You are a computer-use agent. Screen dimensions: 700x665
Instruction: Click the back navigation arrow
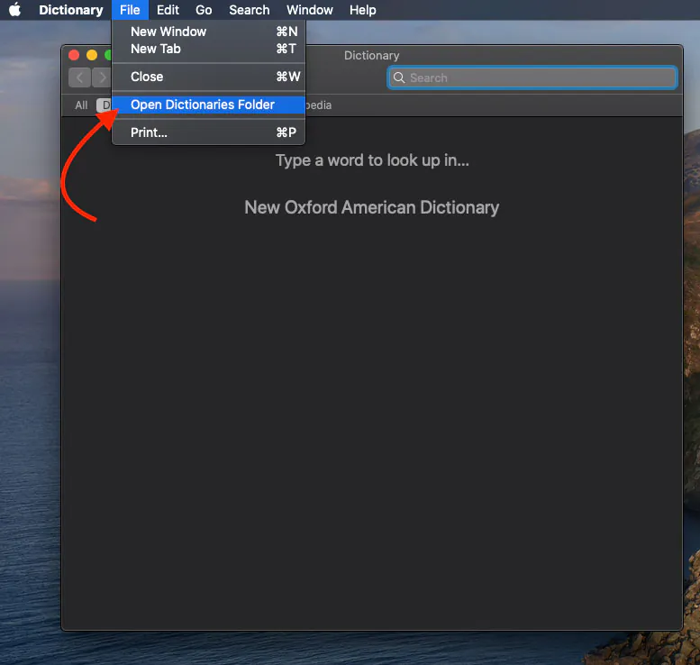coord(79,77)
